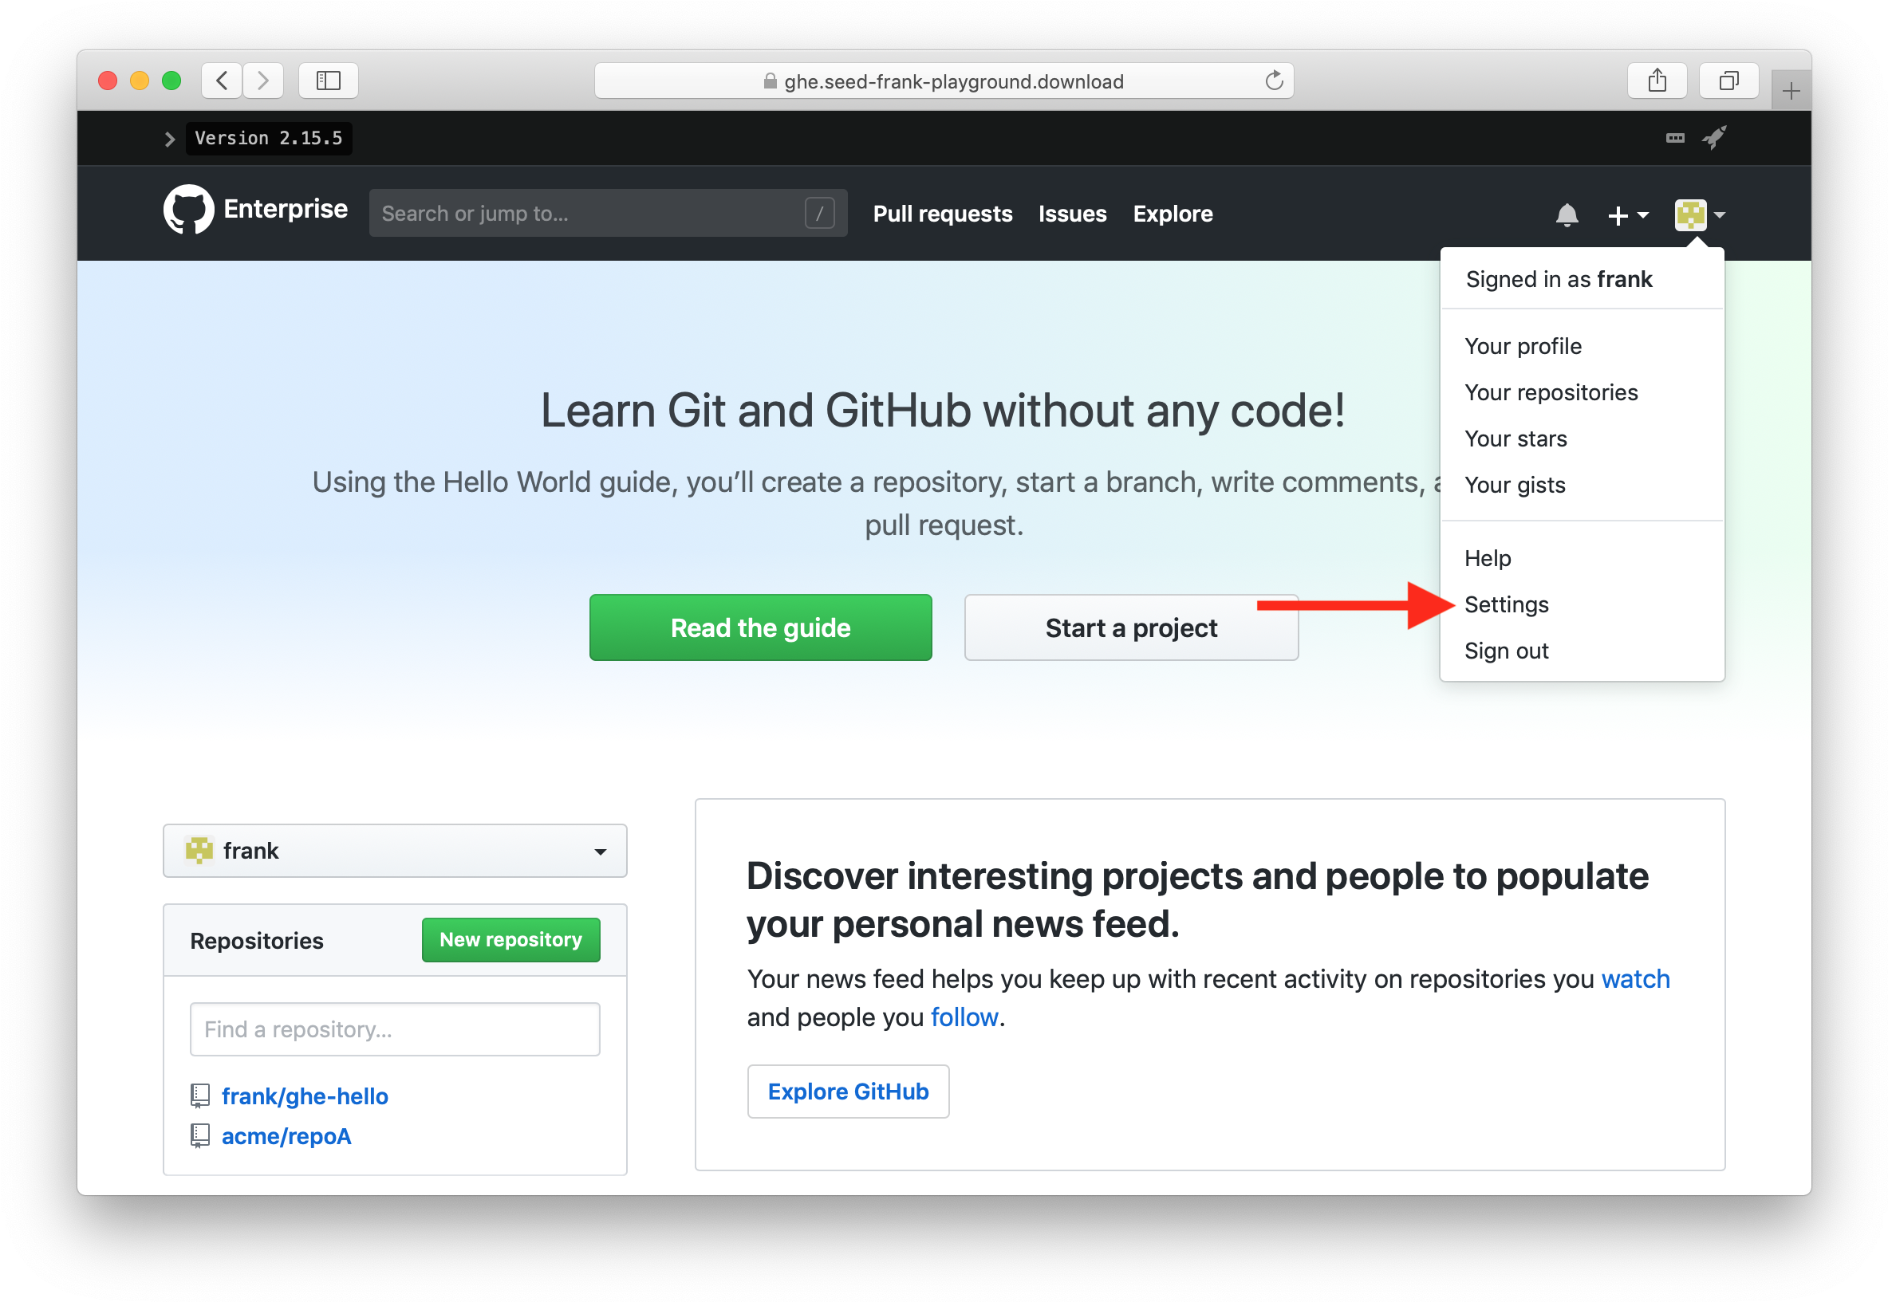1888x1302 pixels.
Task: Open the site admin rocket icon
Action: coord(1714,138)
